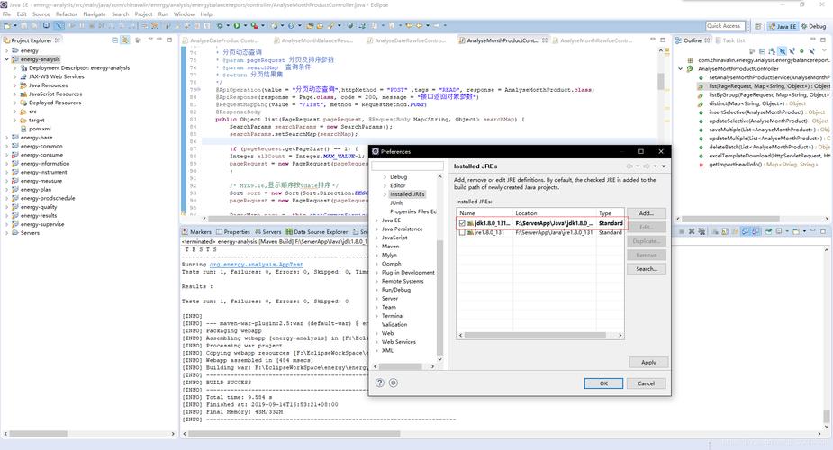Click the Minimize icon of Project Explorer view
Viewport: 833px width, 450px height.
click(158, 40)
